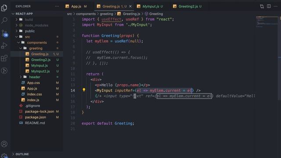
Task: Open package-lock.json from the file tree
Action: (x=37, y=111)
